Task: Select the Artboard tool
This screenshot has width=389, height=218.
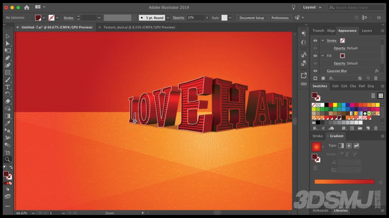Action: (x=8, y=152)
